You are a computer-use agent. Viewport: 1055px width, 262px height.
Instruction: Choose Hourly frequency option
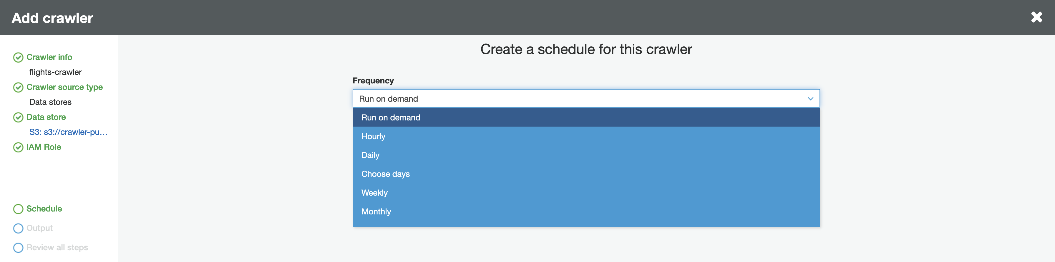click(x=373, y=137)
